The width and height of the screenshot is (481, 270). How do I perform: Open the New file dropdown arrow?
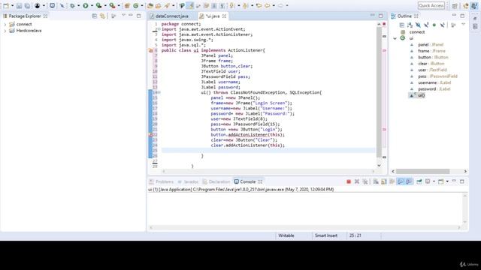click(x=12, y=5)
